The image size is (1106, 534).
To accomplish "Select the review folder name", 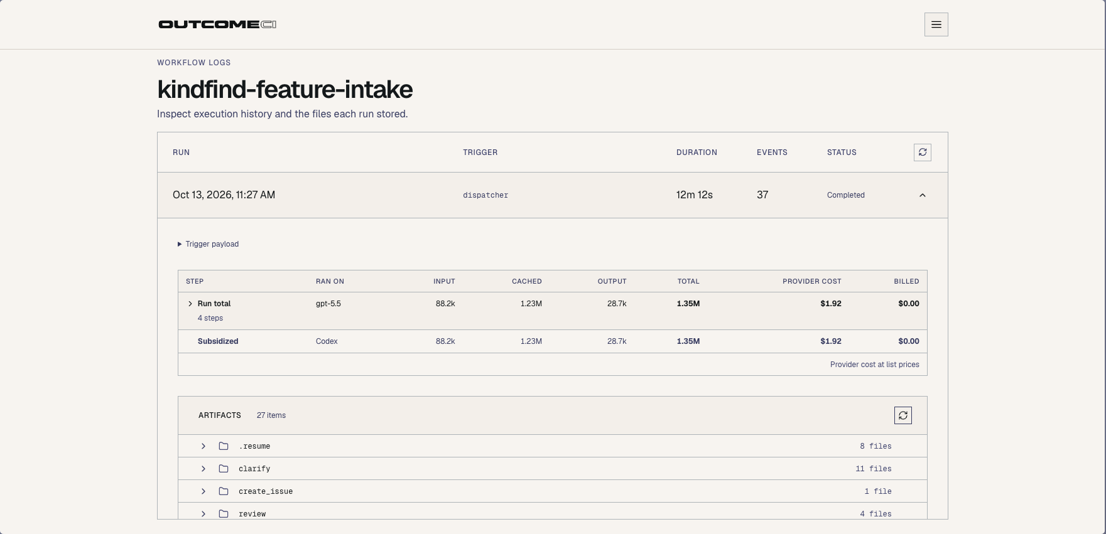I will 252,514.
